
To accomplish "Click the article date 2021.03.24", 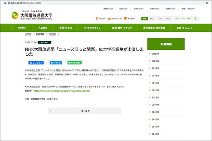I will coord(31,42).
